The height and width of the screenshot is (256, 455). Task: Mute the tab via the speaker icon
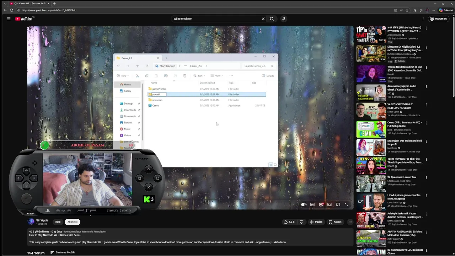coord(16,3)
